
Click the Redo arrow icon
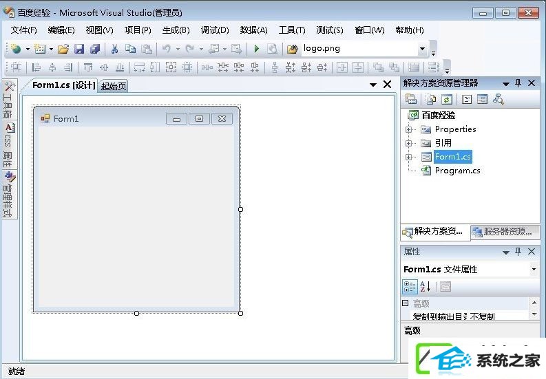pos(190,49)
